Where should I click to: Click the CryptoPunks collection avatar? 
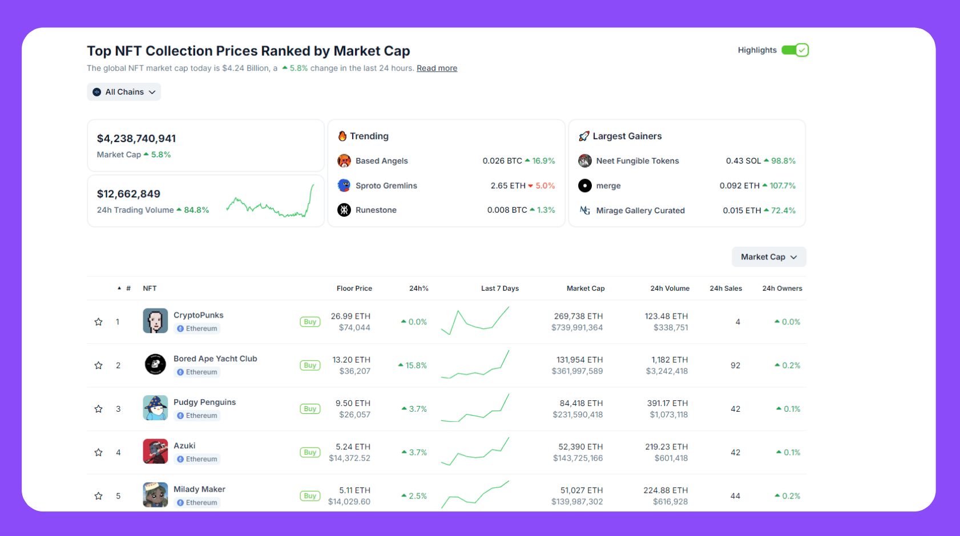pos(155,320)
